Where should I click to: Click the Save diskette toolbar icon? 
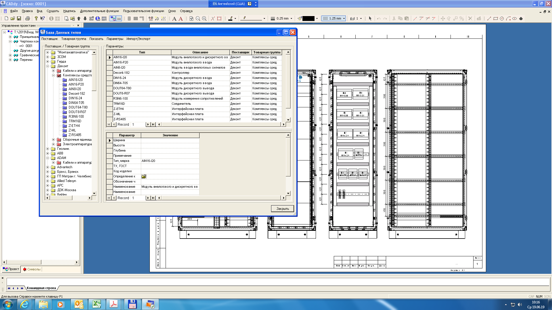19,18
